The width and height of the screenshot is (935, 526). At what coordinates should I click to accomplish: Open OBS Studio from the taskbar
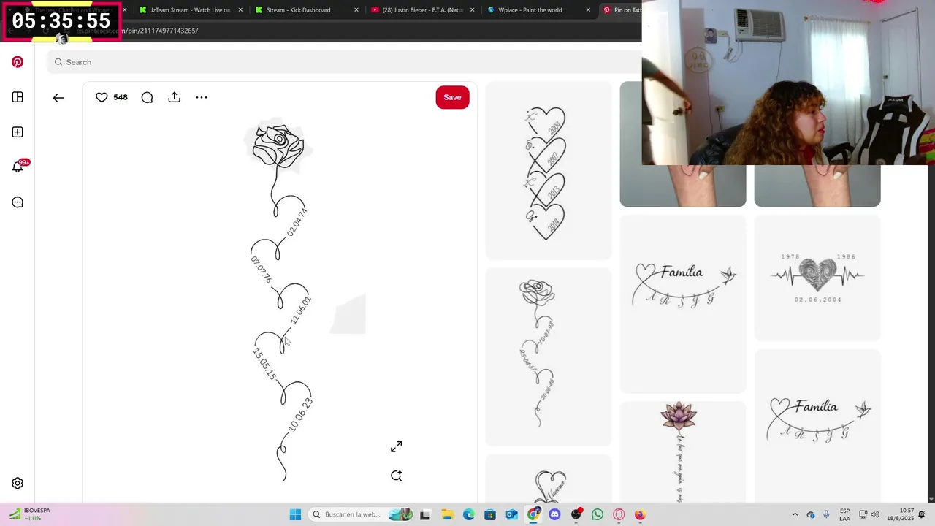click(576, 514)
